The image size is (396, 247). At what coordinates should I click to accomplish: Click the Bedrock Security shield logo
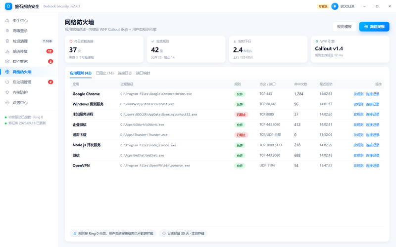[8, 6]
